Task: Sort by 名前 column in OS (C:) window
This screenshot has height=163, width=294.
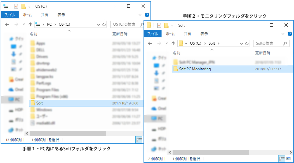Action: tap(34, 34)
